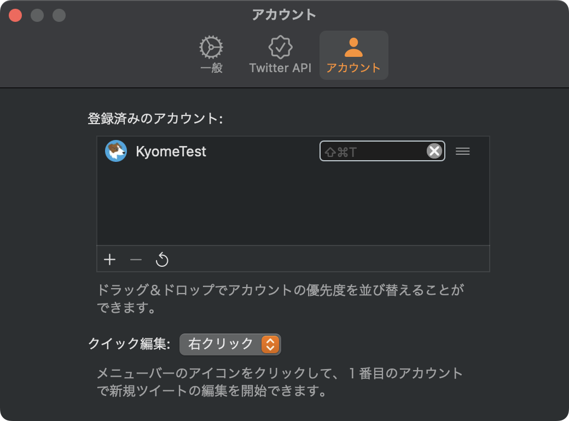Click the grey zoom window button
This screenshot has height=421, width=569.
59,15
